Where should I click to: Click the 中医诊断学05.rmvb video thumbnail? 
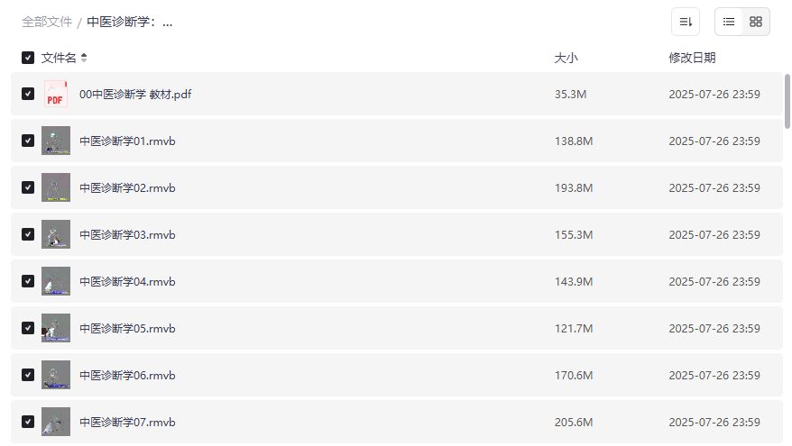56,328
